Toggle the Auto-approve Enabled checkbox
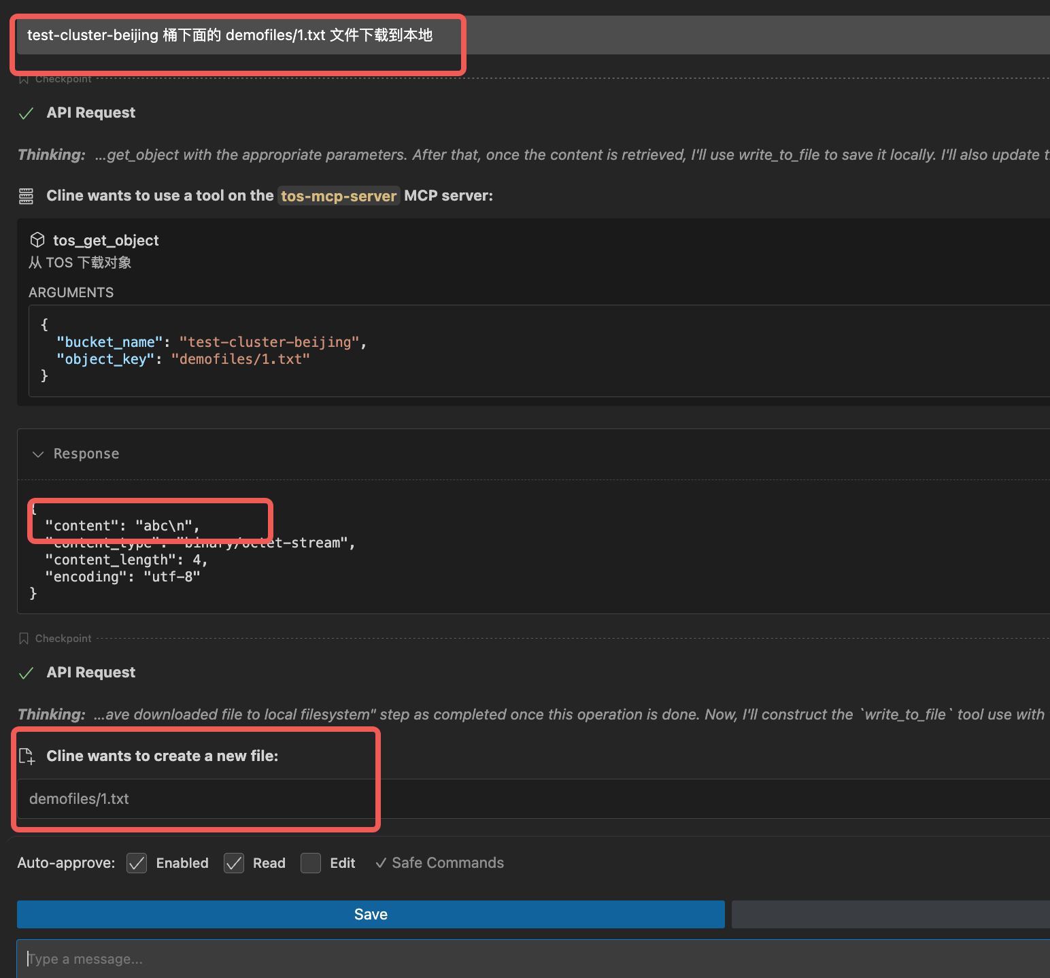Viewport: 1050px width, 978px height. pyautogui.click(x=137, y=863)
